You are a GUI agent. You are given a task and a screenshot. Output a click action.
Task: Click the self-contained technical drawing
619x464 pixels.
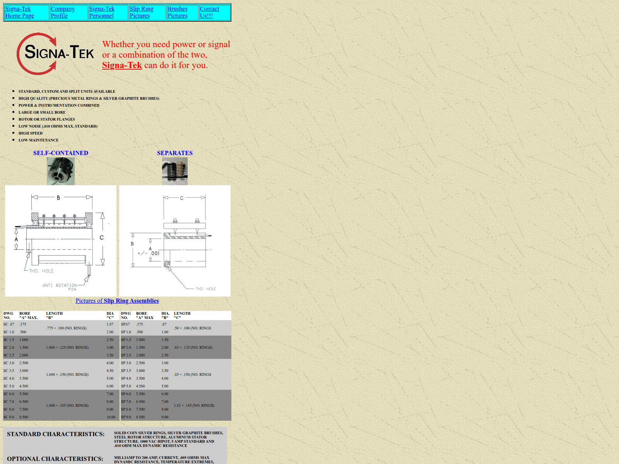61,241
